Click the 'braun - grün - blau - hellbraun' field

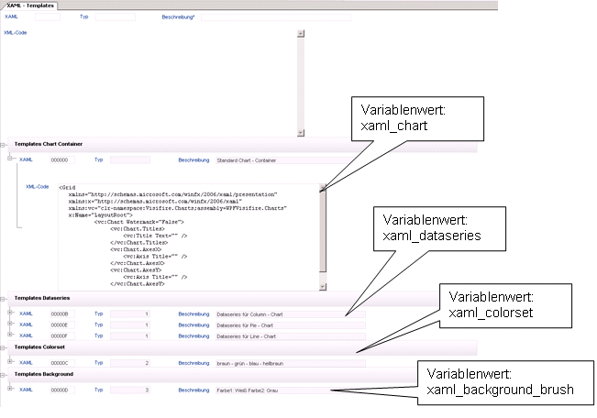click(x=291, y=364)
